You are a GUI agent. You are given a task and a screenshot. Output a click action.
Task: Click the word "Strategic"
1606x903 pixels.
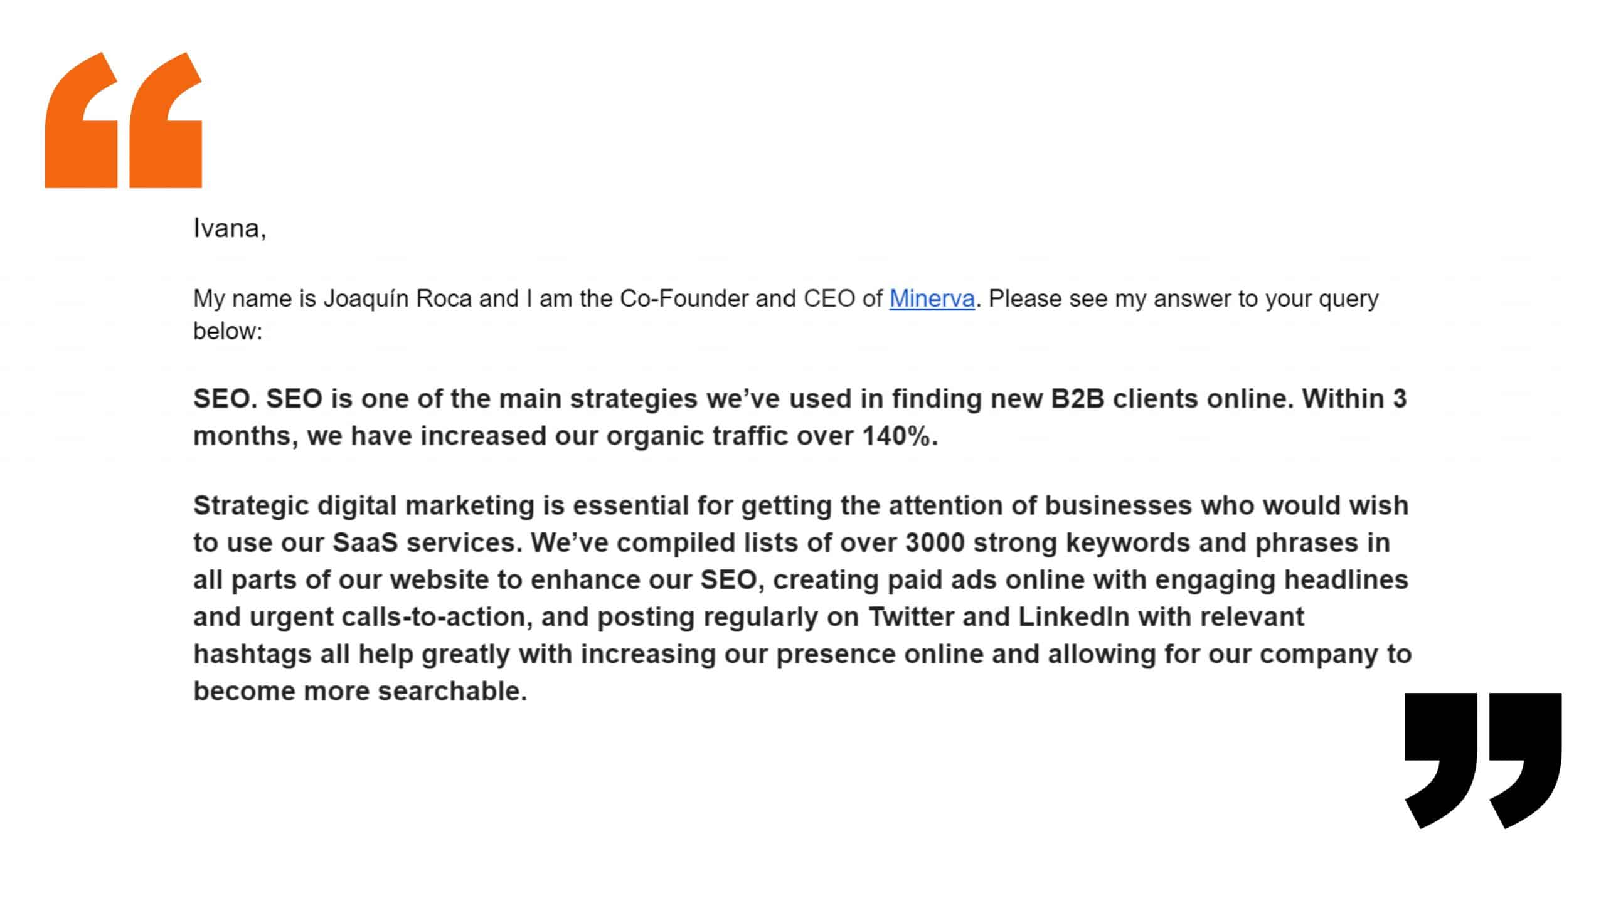[x=251, y=505]
